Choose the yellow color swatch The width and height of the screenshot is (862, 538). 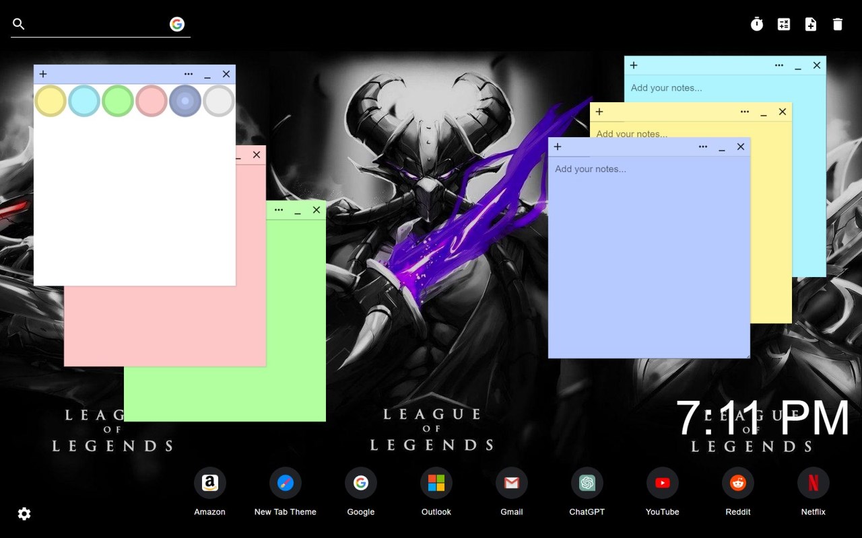click(51, 101)
